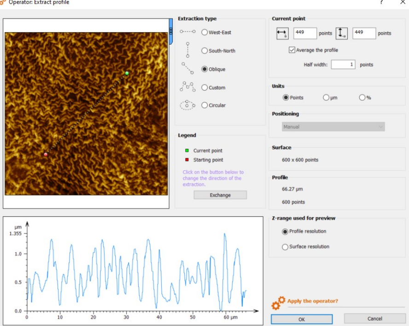
Task: Click the extracted profile curve plot
Action: [133, 270]
